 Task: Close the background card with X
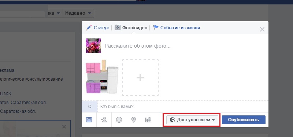(64, 127)
